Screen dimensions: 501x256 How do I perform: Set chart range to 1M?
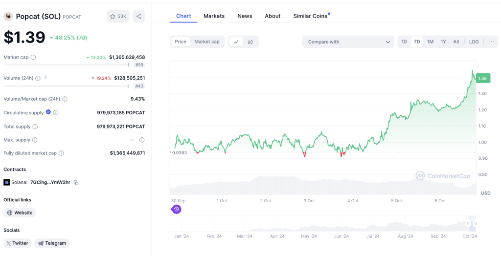(x=431, y=42)
